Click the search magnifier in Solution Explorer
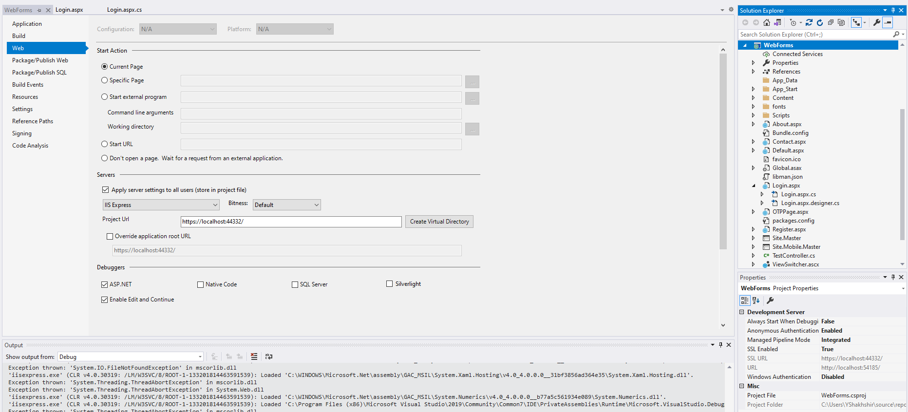The width and height of the screenshot is (908, 412). [x=896, y=35]
